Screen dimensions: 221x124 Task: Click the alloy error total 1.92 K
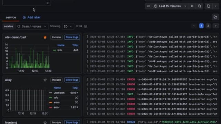click(x=75, y=107)
